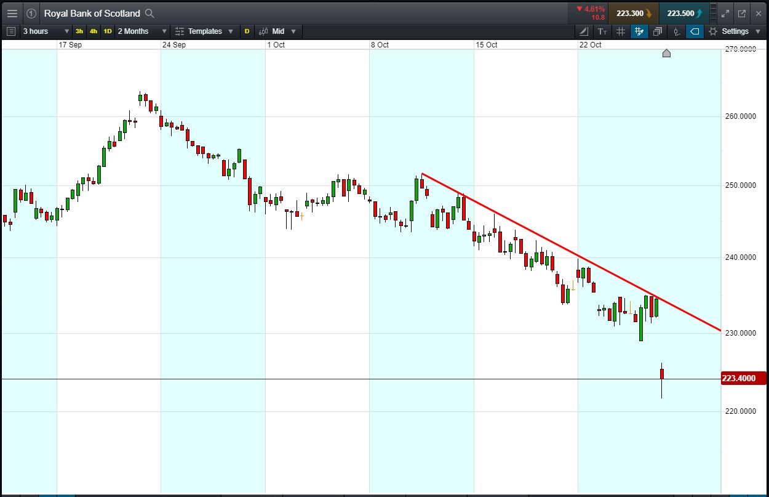The width and height of the screenshot is (769, 497).
Task: Click the Royal Bank of Scotland title
Action: click(92, 13)
